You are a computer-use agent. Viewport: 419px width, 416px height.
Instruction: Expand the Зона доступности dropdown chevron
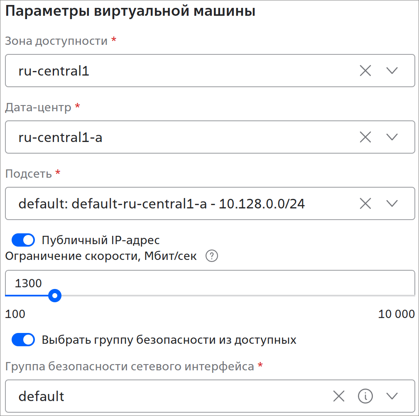point(392,71)
